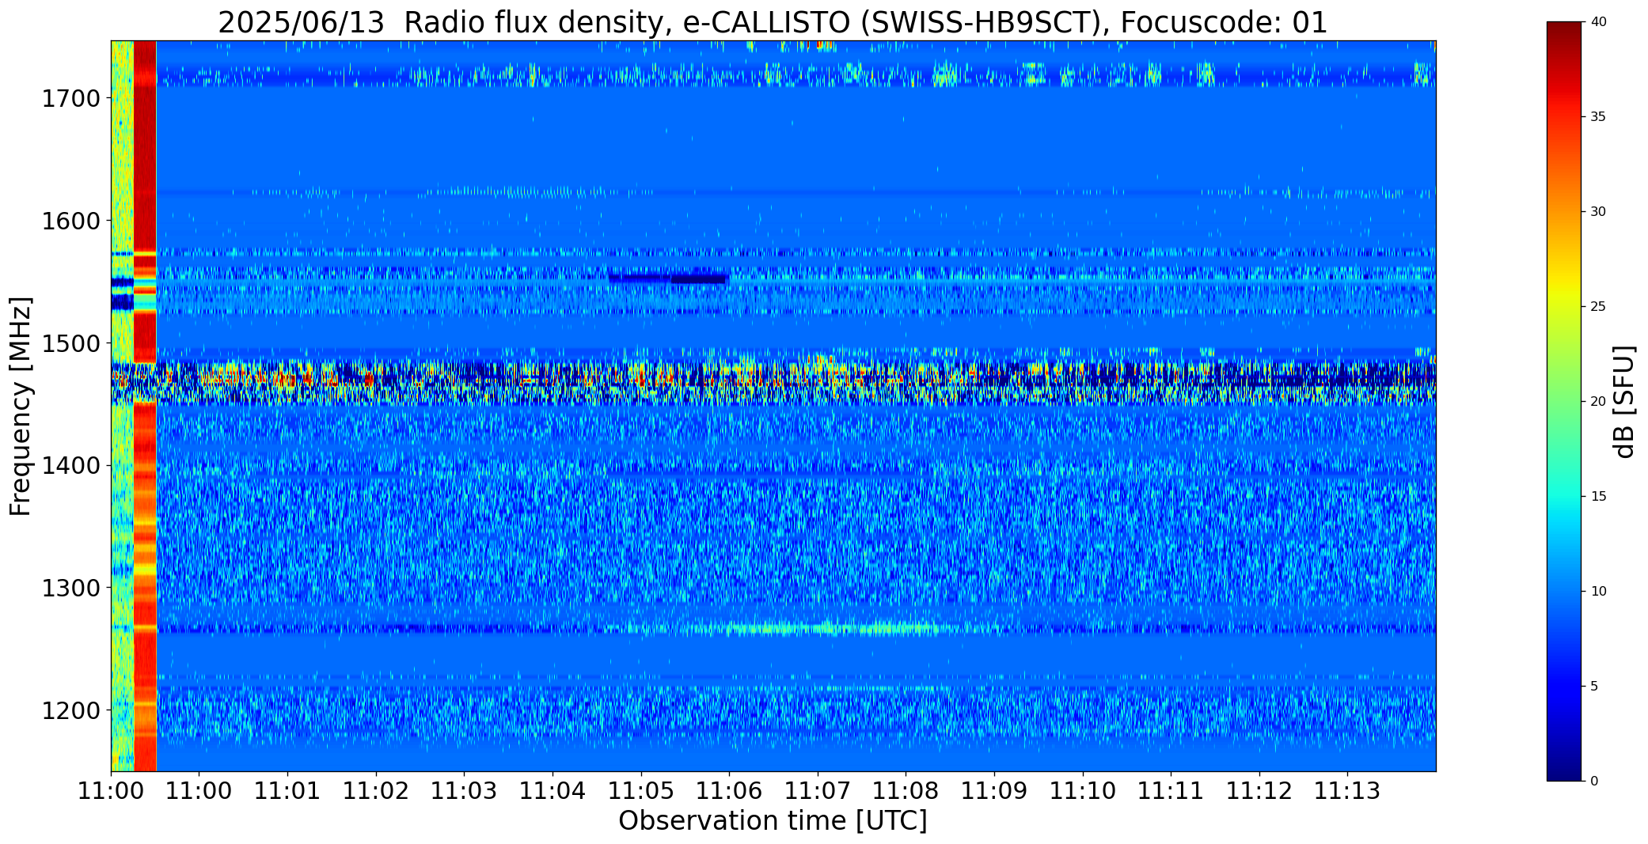Screen dimensions: 1648x844
Task: Click the 11:06 time tick label
Action: click(x=729, y=791)
